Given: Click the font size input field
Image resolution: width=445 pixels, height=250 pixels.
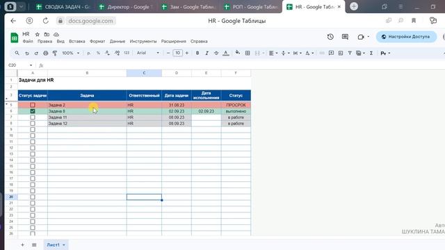Looking at the screenshot, I should tap(178, 53).
